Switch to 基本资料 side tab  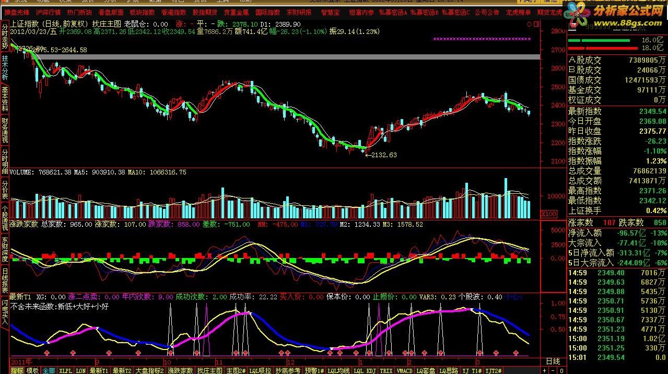pos(5,99)
